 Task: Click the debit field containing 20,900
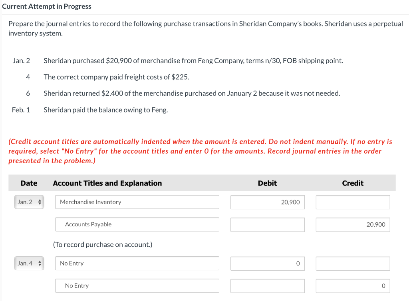(x=267, y=202)
